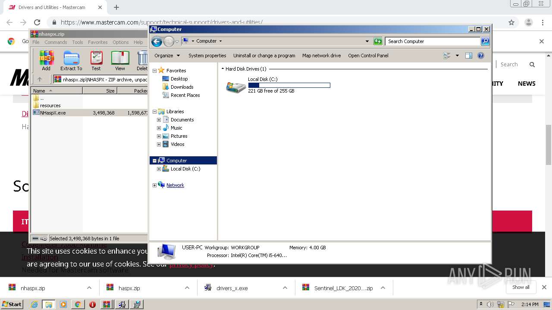This screenshot has width=552, height=310.
Task: Open the address bar history dropdown
Action: pyautogui.click(x=367, y=41)
